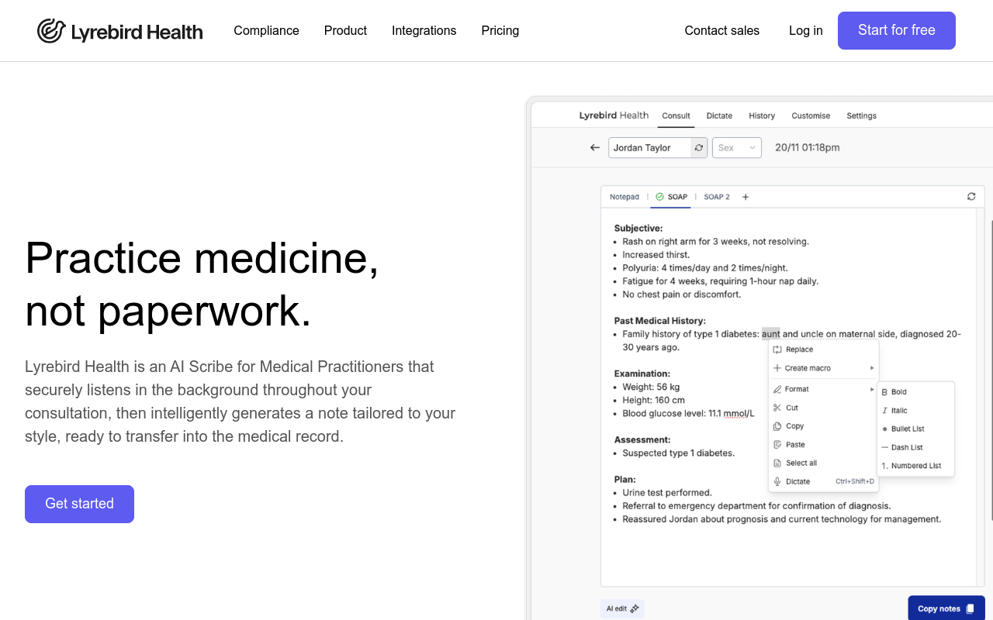Viewport: 993px width, 620px height.
Task: Click the highlighted word aunt
Action: coord(771,334)
